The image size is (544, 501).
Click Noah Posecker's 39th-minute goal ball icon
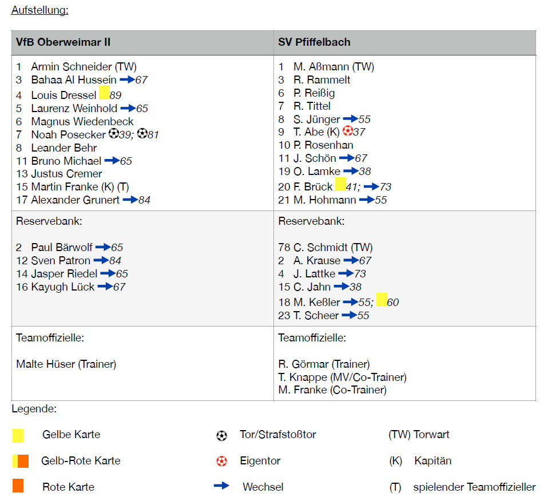click(114, 134)
